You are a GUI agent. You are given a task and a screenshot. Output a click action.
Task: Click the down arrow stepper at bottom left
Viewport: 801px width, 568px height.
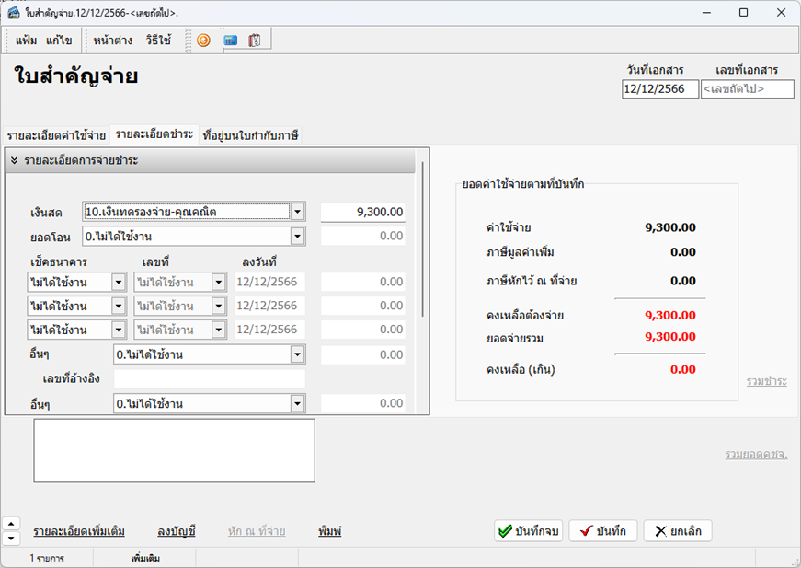pos(11,538)
